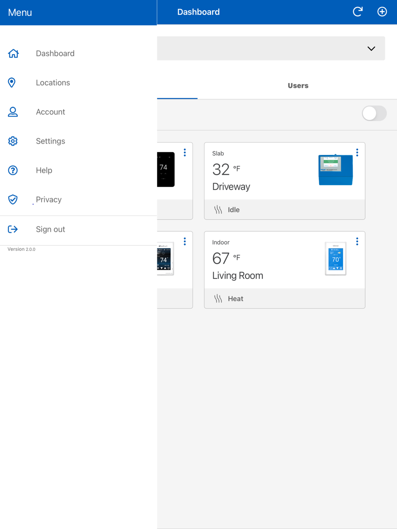397x529 pixels.
Task: Click the Locations pin icon
Action: (12, 82)
